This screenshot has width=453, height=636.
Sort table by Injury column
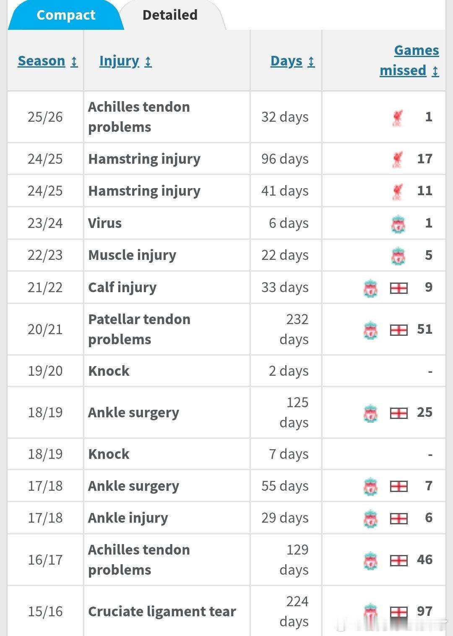(125, 61)
